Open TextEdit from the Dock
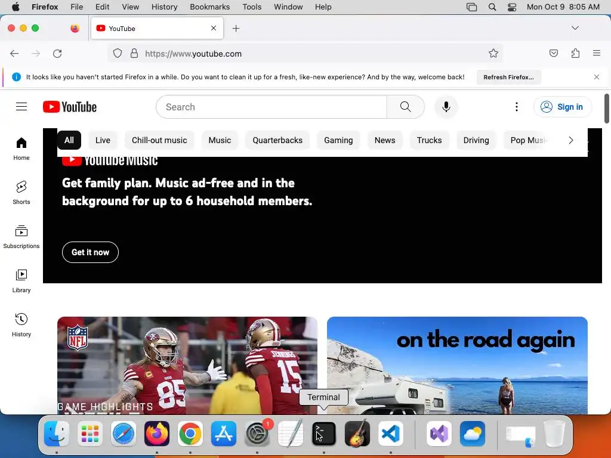Screen dimensions: 611x458 (x=291, y=434)
